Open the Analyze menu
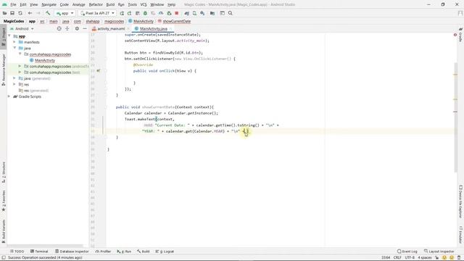 pyautogui.click(x=78, y=4)
